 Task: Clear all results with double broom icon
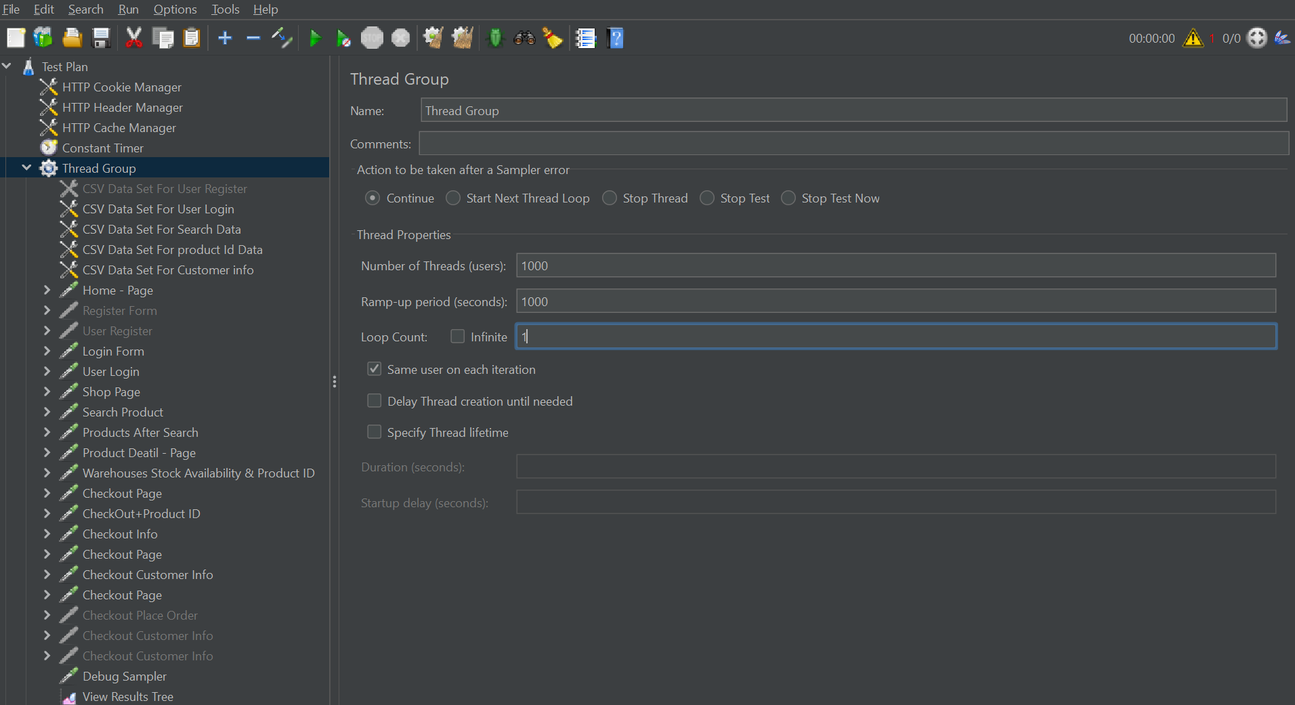[x=463, y=38]
